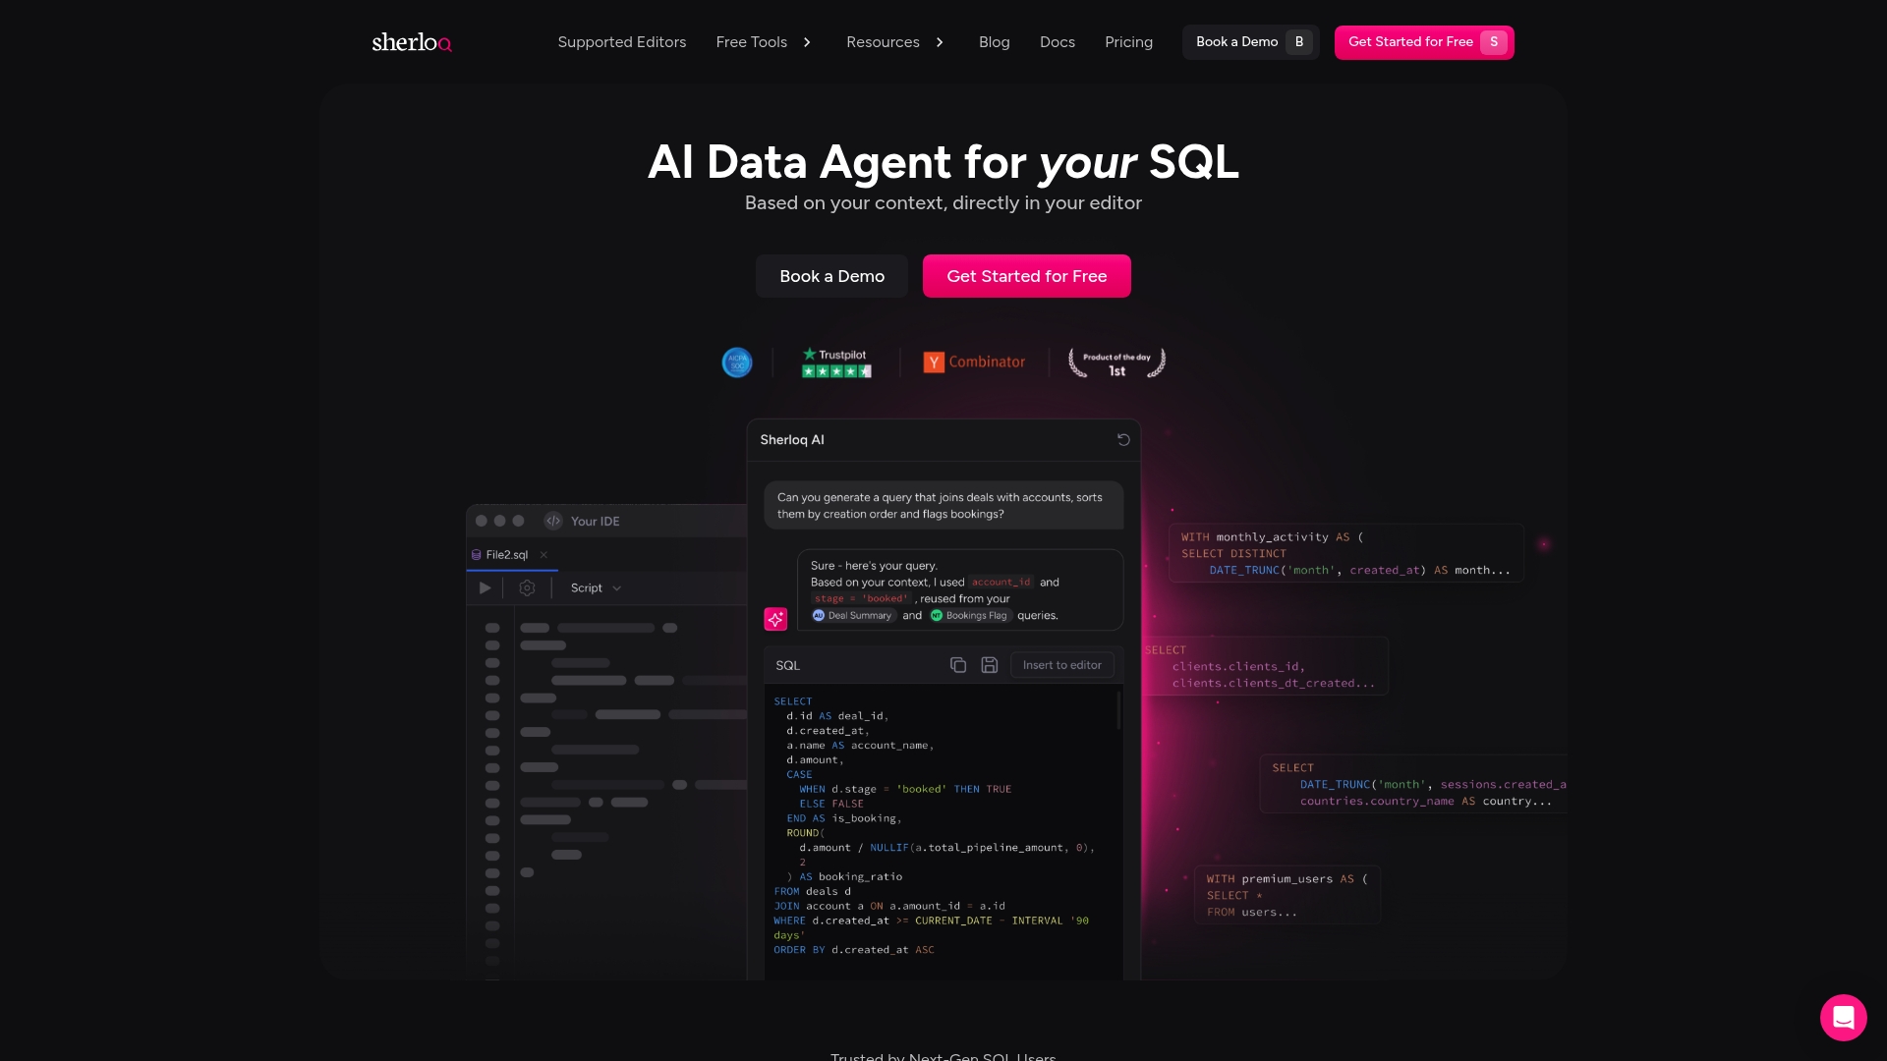
Task: Click the account_id code tag
Action: click(x=1001, y=583)
